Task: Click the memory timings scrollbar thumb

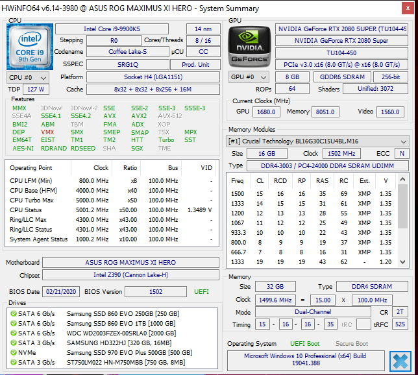Action: [403, 206]
